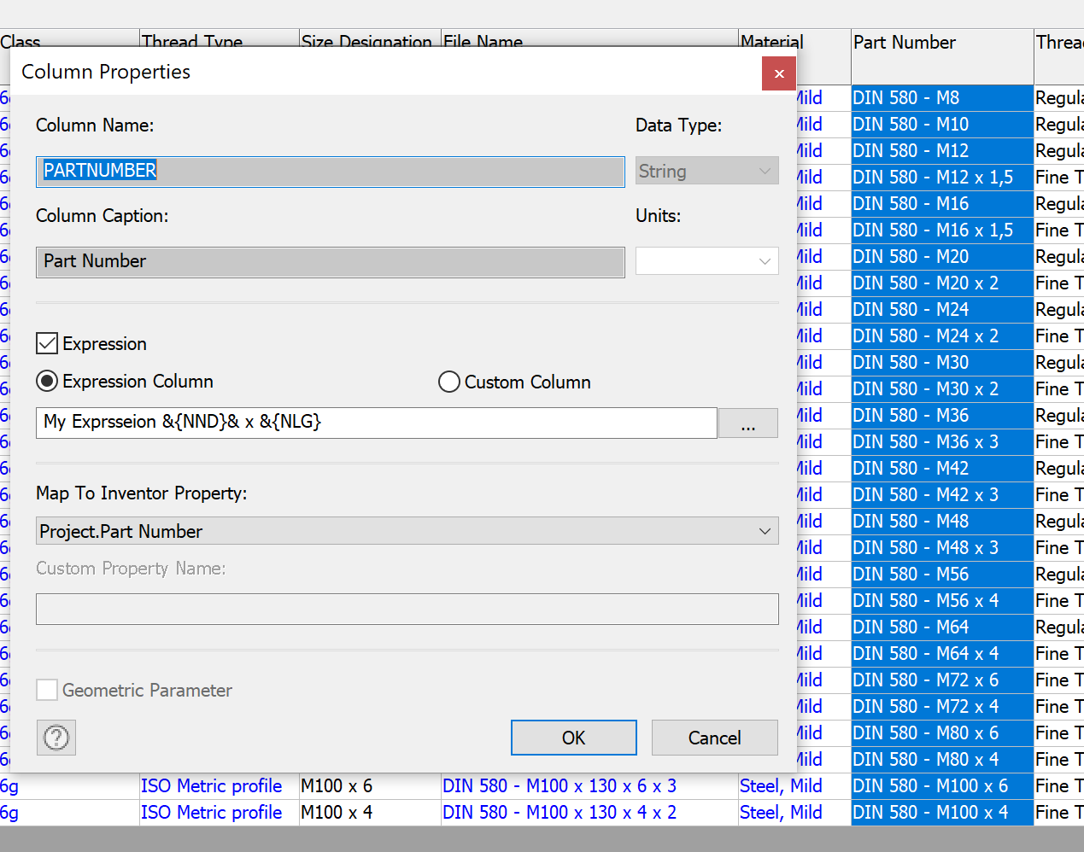Select the Custom Column radio button
This screenshot has height=852, width=1084.
[449, 382]
